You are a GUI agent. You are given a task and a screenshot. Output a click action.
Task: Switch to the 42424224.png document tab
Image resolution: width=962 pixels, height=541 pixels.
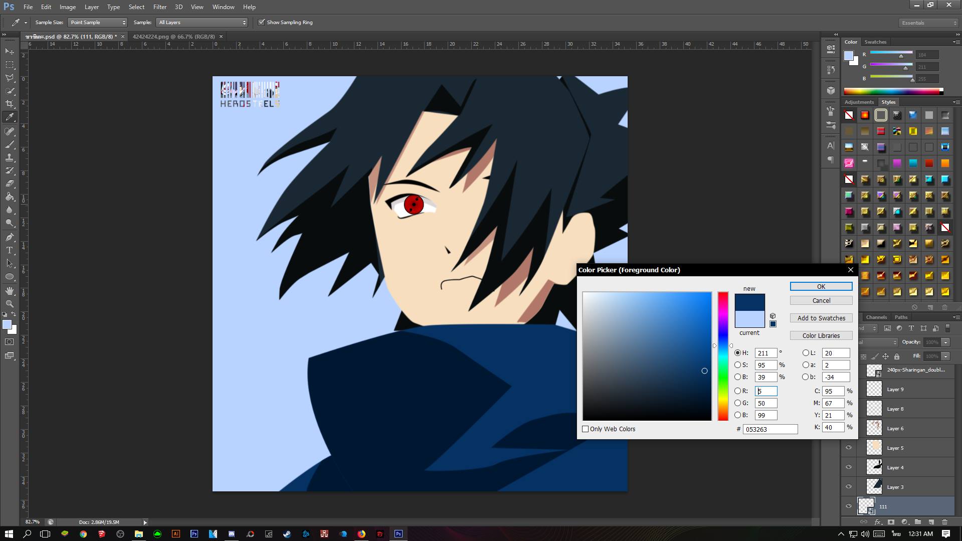(173, 37)
